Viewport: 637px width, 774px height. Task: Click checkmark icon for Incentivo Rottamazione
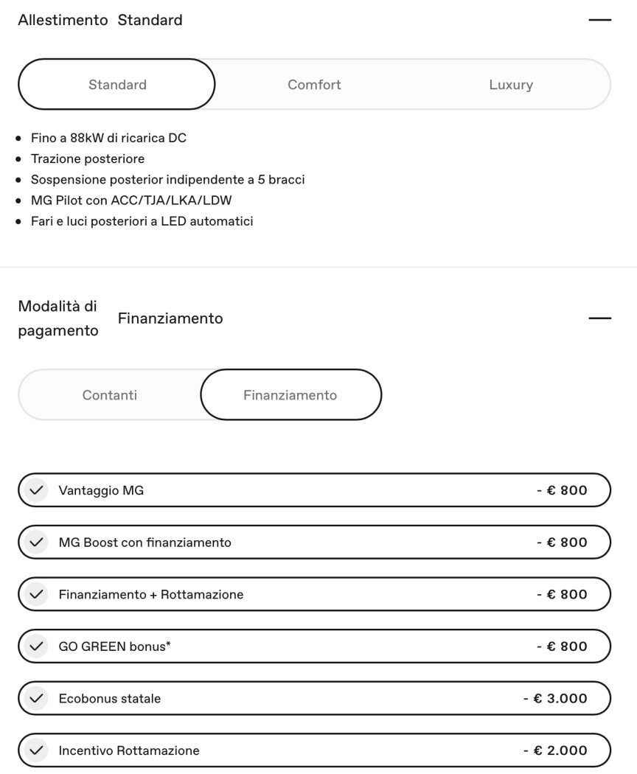35,750
